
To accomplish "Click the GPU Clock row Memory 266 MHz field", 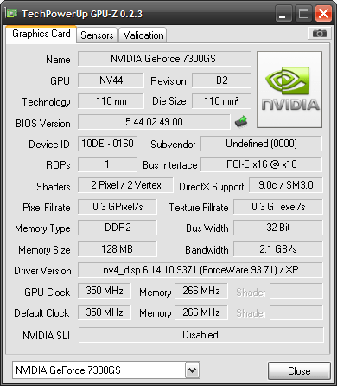I will click(201, 291).
